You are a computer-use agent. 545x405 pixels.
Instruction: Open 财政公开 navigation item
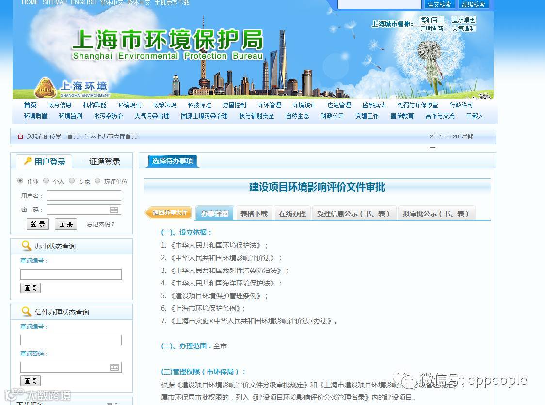tap(332, 116)
